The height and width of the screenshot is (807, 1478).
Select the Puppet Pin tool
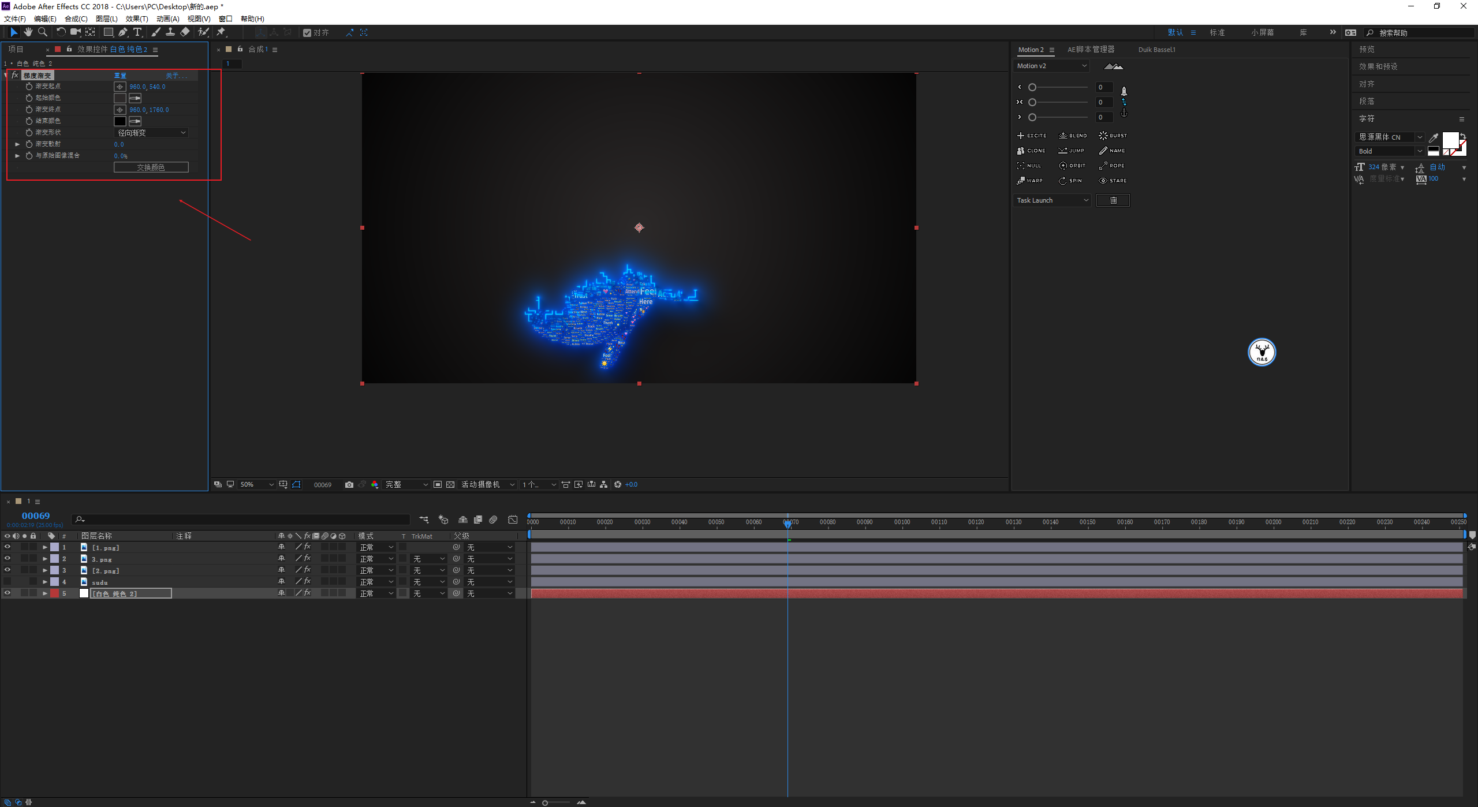221,32
